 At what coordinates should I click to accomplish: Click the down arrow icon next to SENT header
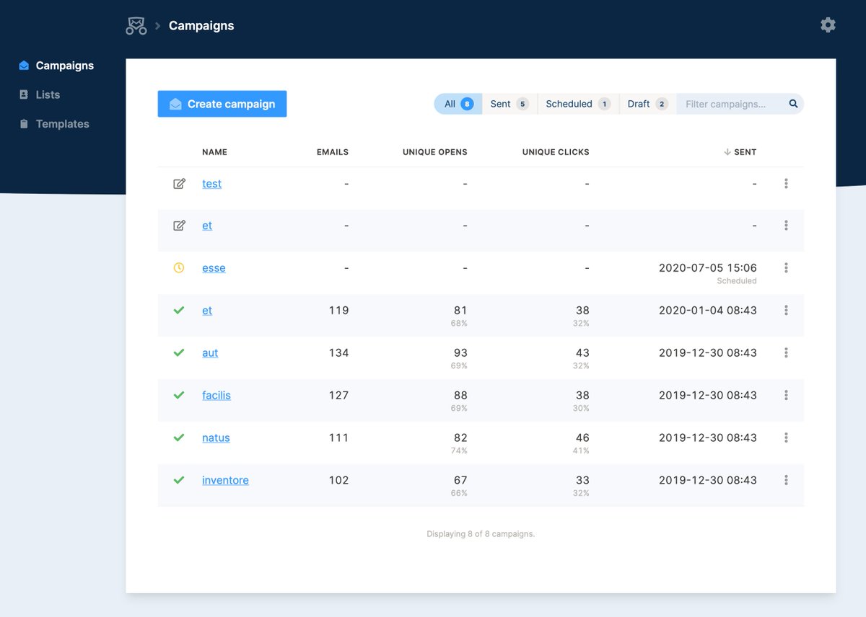(727, 152)
